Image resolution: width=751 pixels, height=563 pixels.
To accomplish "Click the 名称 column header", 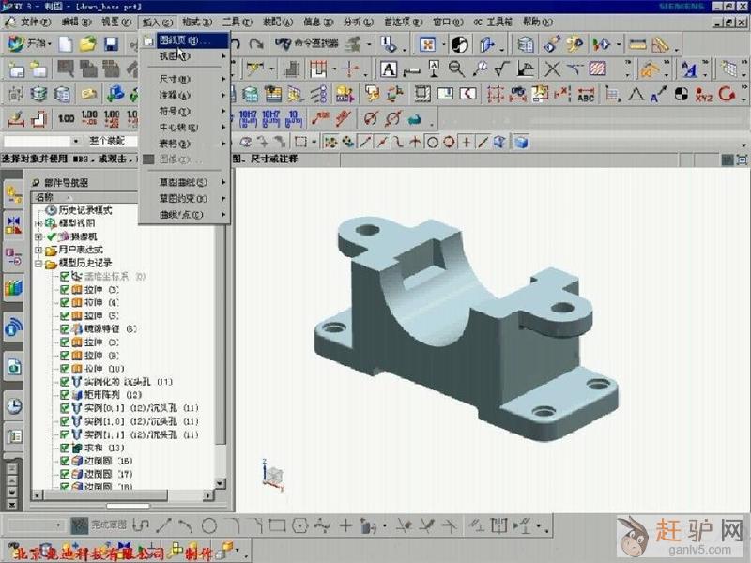I will [45, 197].
